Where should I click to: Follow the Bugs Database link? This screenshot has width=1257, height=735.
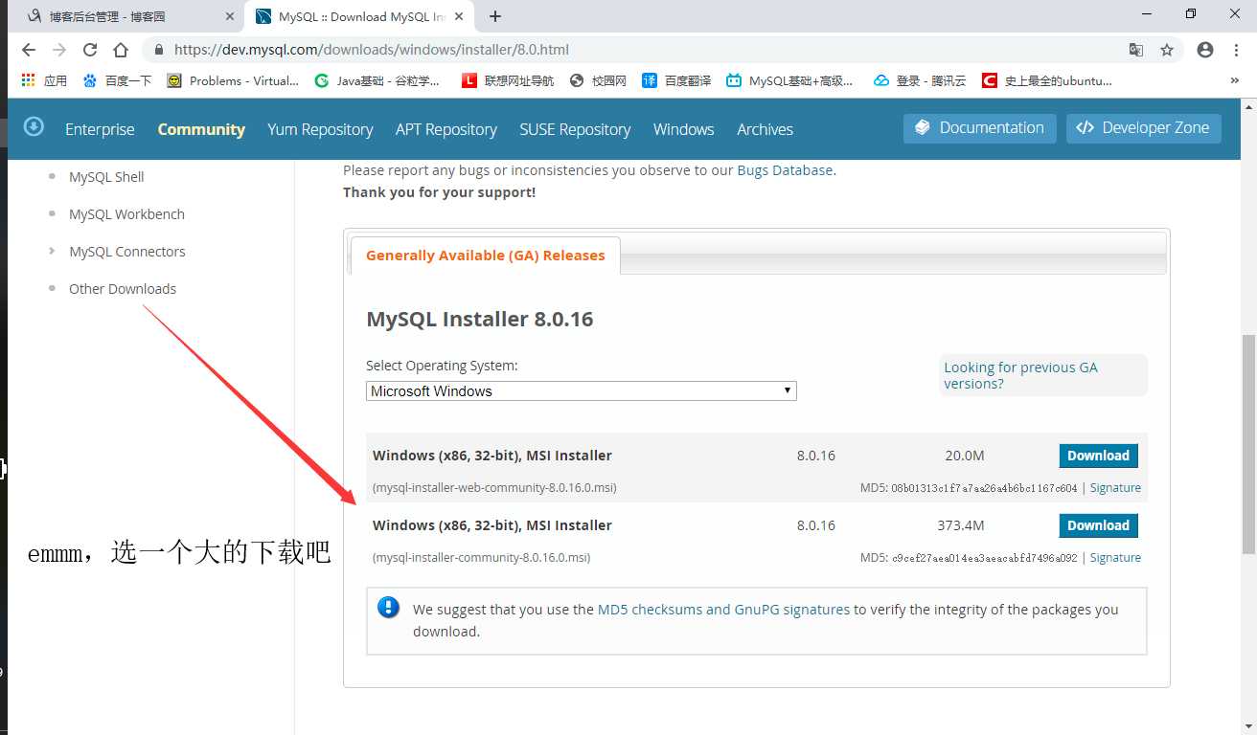(x=785, y=170)
